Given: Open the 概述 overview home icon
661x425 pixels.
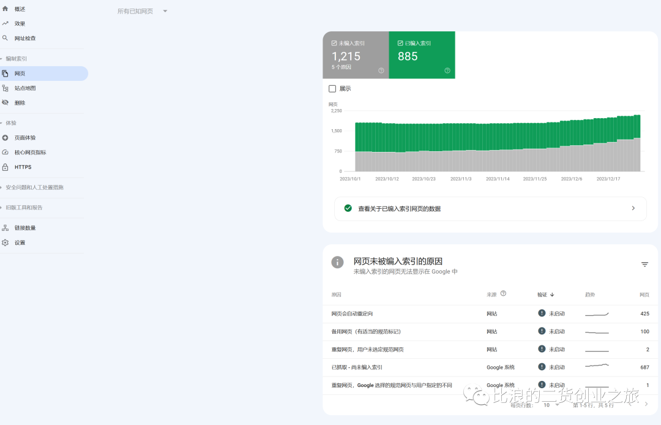Looking at the screenshot, I should tap(7, 9).
